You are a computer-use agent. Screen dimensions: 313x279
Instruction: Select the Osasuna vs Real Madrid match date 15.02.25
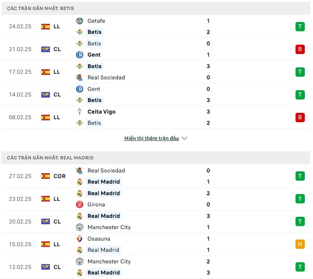click(x=20, y=244)
